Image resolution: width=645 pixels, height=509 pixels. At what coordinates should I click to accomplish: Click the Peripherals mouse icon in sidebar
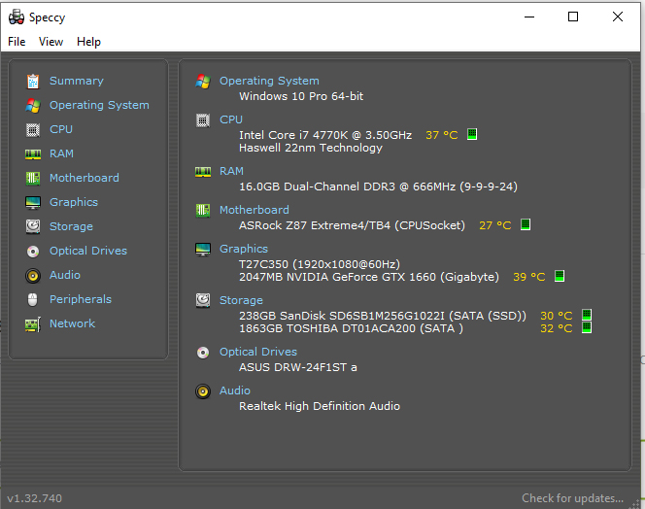32,299
